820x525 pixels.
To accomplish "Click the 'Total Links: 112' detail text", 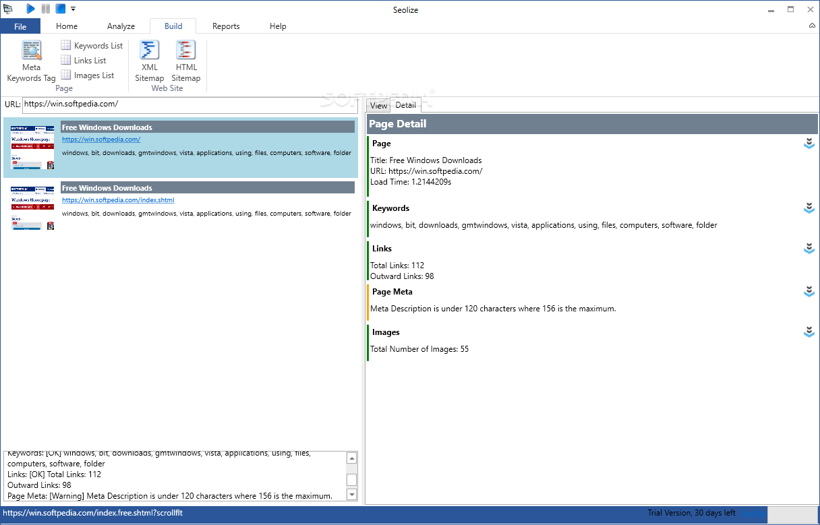I will (397, 266).
